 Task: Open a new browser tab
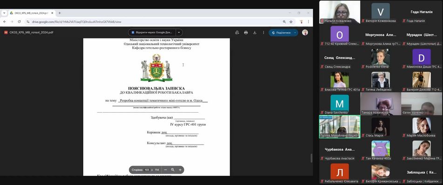[x=60, y=13]
